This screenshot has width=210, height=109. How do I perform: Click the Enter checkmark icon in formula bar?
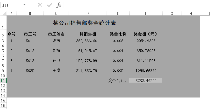49,5
